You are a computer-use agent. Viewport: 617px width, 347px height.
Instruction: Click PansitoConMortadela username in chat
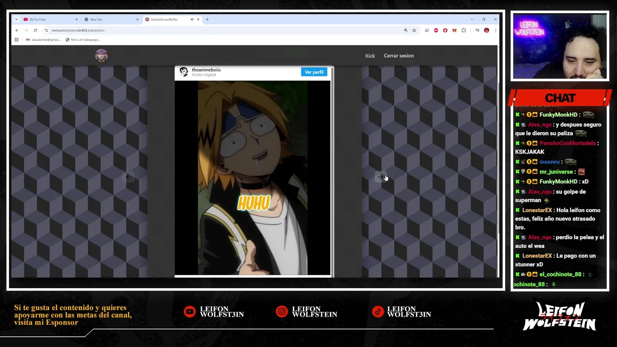pos(567,143)
